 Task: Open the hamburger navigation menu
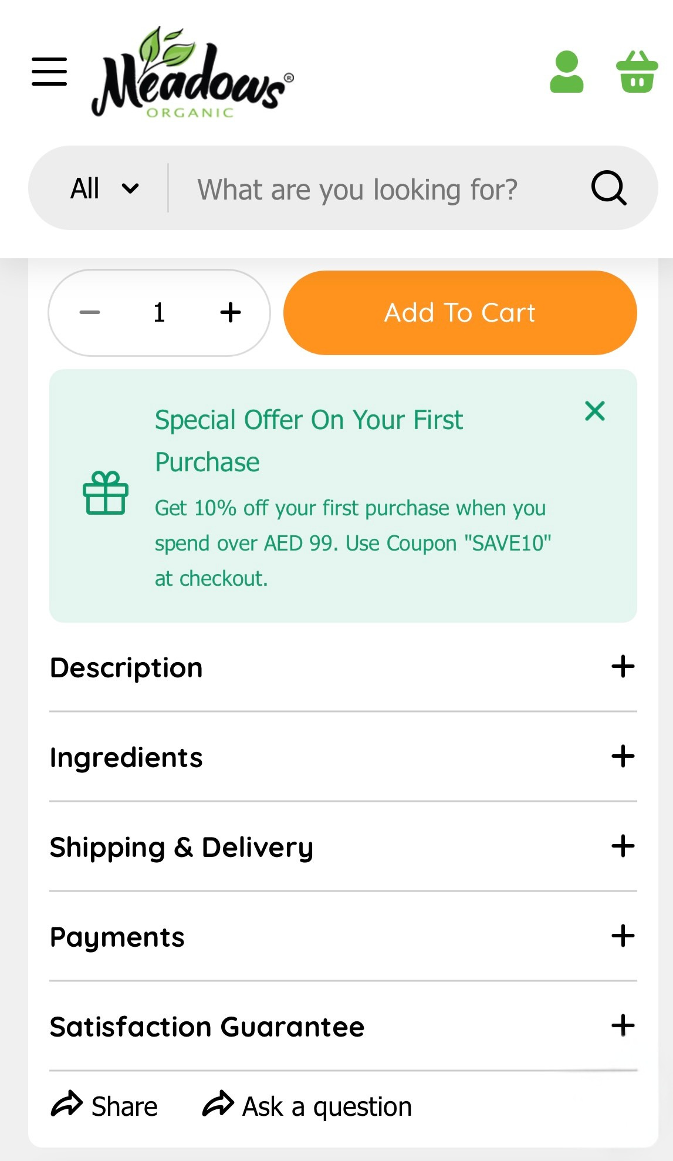49,70
